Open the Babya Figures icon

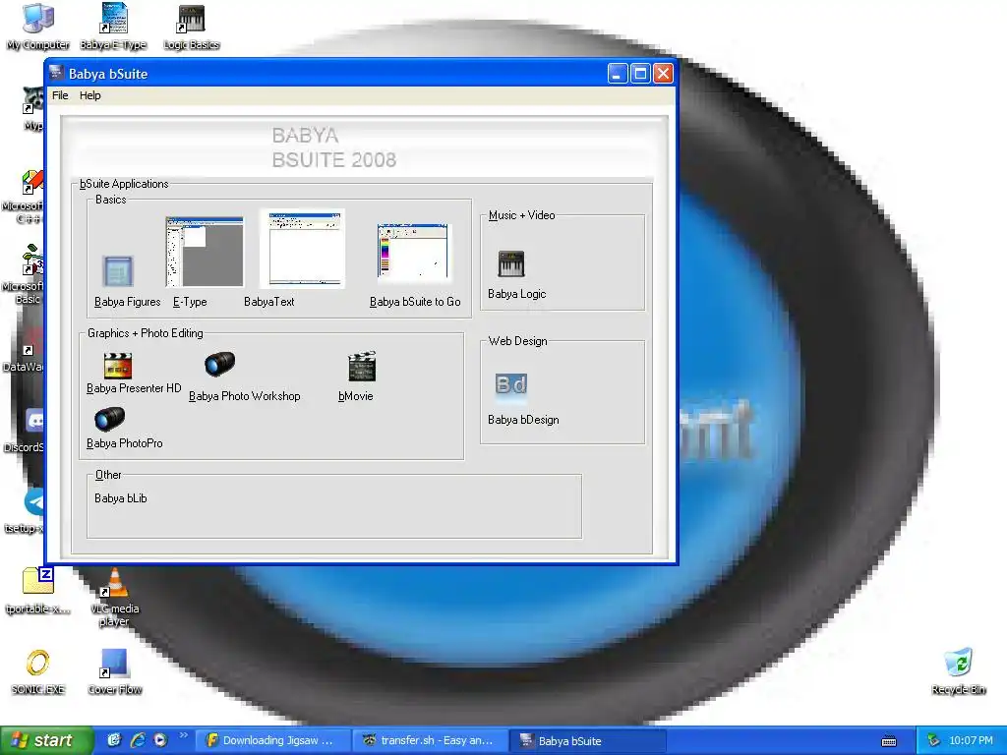click(x=118, y=271)
